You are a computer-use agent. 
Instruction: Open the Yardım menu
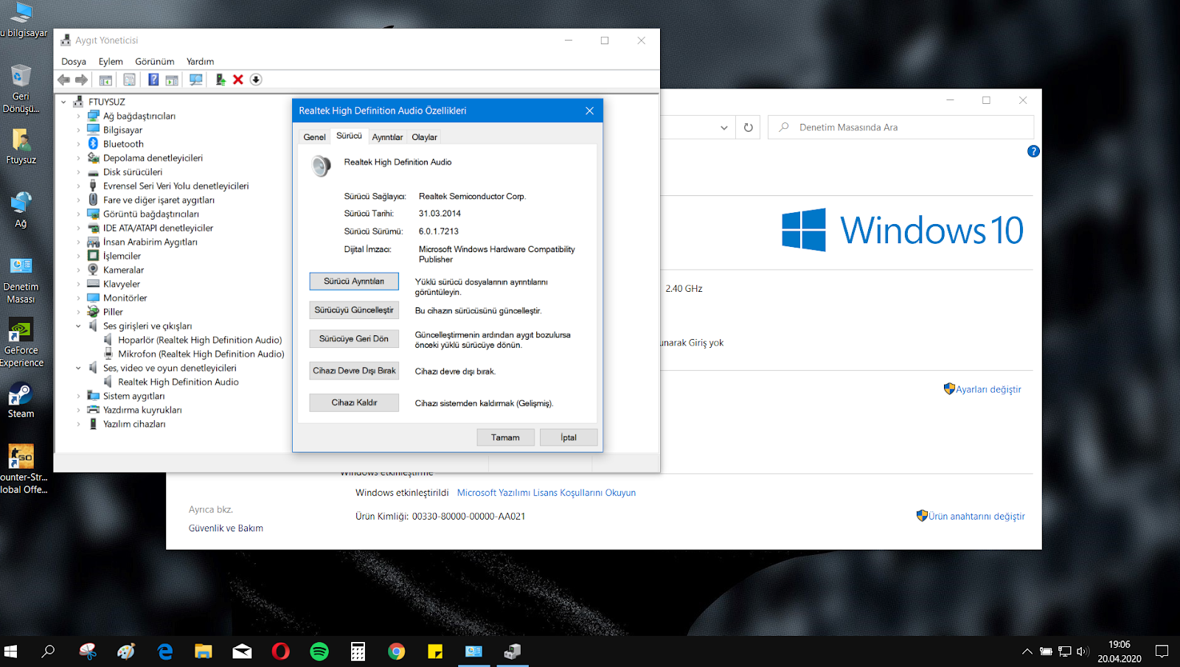tap(200, 61)
